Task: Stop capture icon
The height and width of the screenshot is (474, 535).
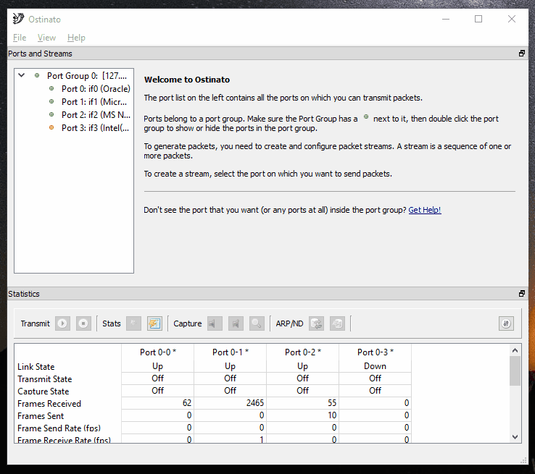Action: coord(236,323)
